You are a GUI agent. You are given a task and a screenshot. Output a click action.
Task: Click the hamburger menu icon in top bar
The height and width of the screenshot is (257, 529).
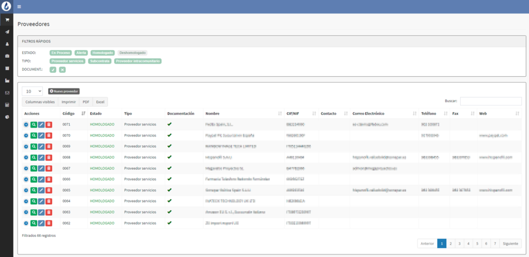[19, 7]
